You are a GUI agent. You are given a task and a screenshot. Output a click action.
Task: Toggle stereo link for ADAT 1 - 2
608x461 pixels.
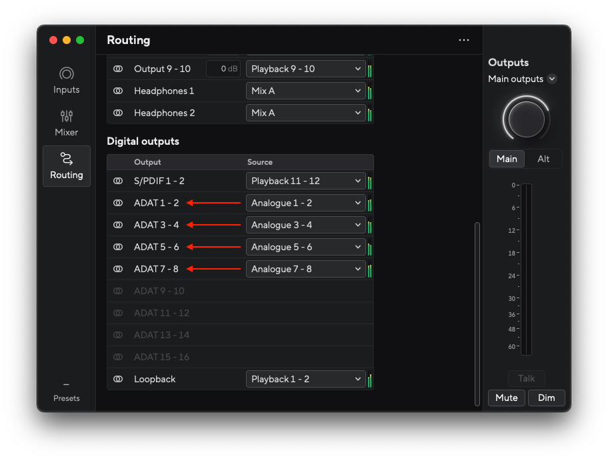[x=118, y=203]
